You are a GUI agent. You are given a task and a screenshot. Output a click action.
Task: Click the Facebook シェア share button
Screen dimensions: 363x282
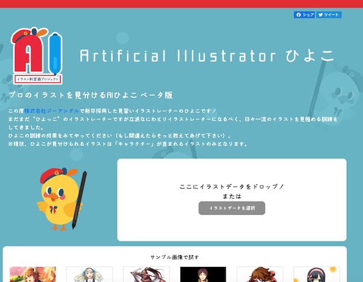click(304, 14)
